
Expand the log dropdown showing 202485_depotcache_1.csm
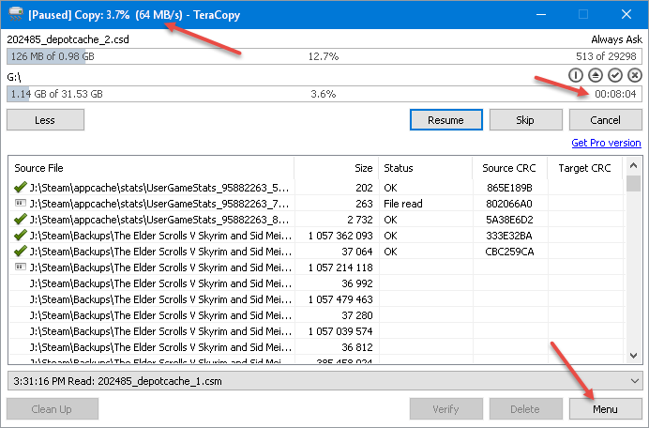coord(635,381)
